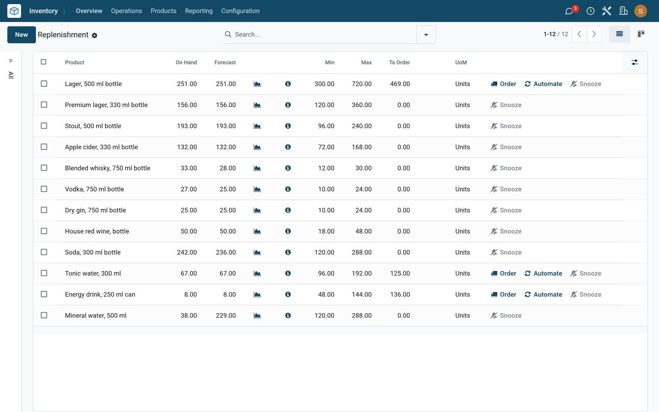Automate Tonic water, 300 ml replenishment

[543, 274]
